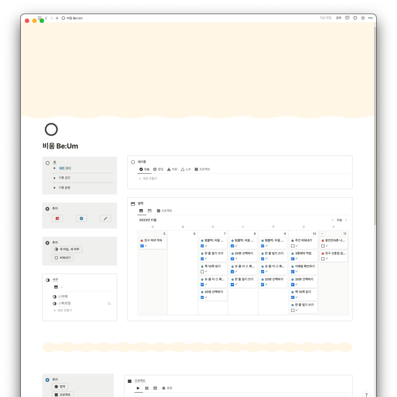Viewport: 397px width, 397px height.
Task: Open the 하루 view dropdown chevron
Action: coord(61,287)
